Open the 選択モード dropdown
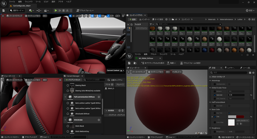Screen dimensions: 257x139 pos(17,10)
